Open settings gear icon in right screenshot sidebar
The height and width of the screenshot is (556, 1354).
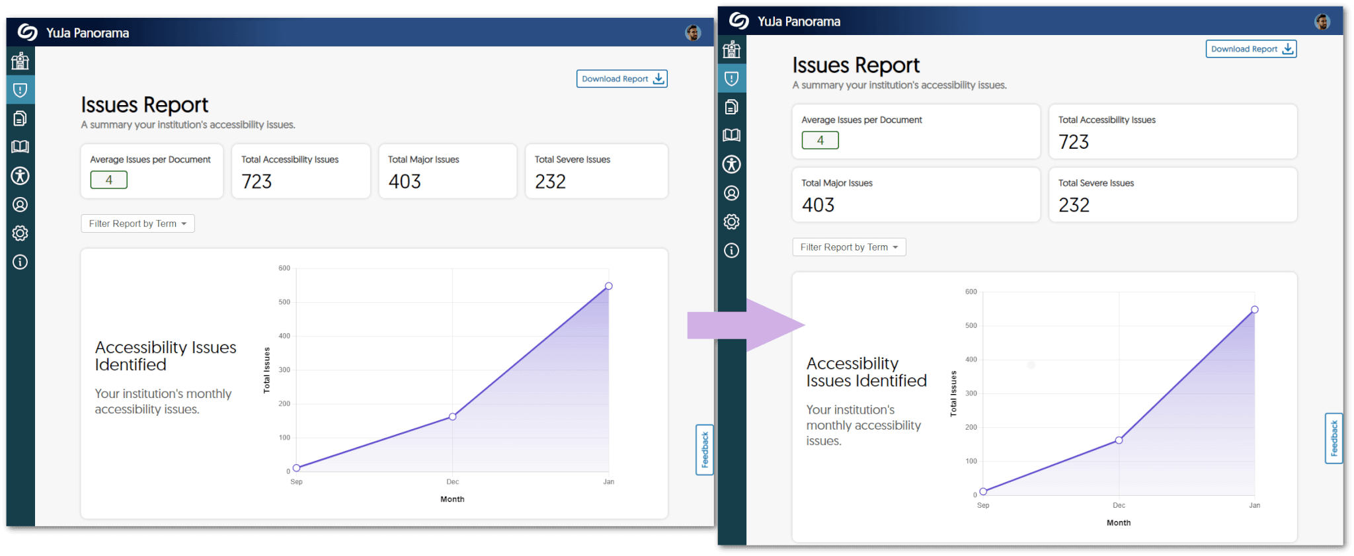click(x=731, y=221)
